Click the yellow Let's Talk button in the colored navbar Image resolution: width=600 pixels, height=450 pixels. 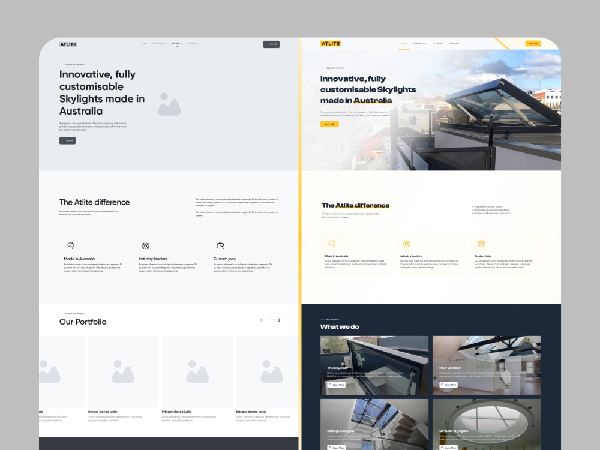click(x=533, y=44)
